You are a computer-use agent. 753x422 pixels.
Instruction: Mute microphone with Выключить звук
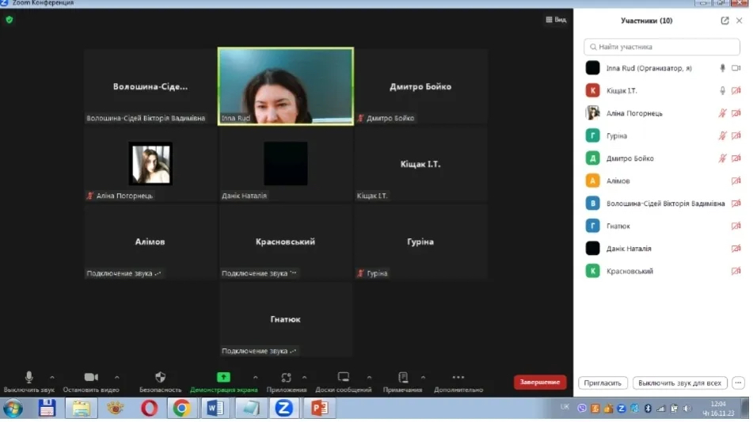coord(29,378)
